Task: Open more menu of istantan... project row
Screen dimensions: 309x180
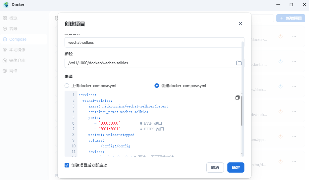Action: click(294, 61)
